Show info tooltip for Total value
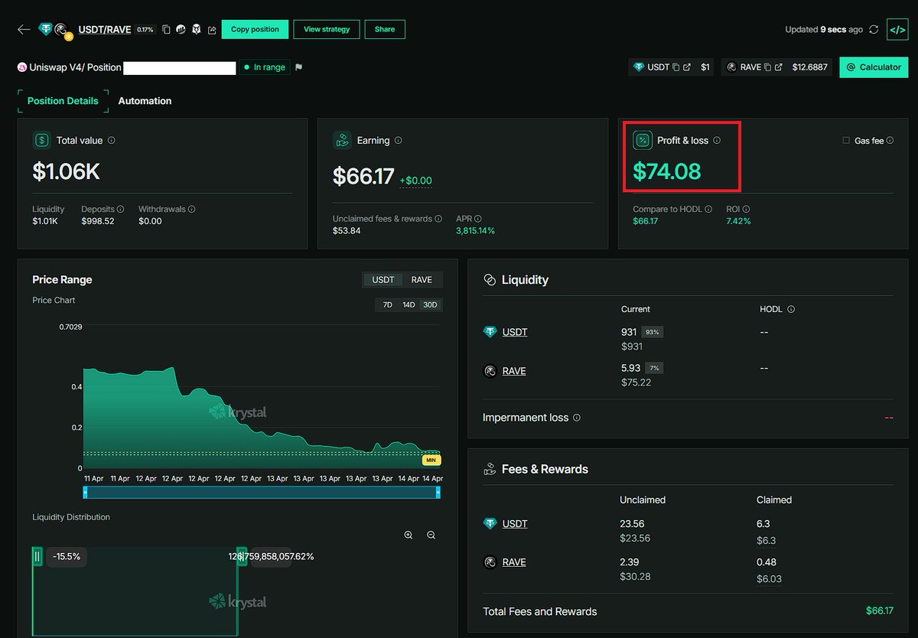Viewport: 918px width, 638px height. coord(112,141)
